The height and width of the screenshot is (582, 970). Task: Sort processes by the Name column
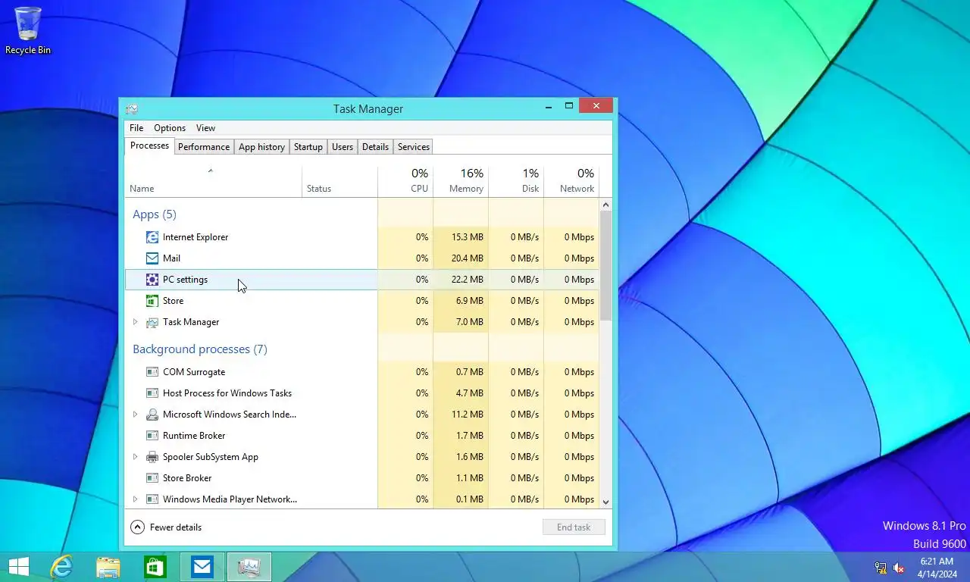point(213,182)
